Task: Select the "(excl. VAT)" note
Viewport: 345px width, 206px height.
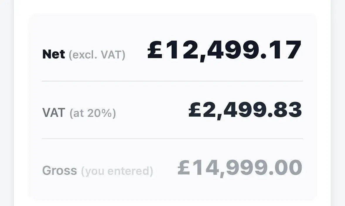Action: 97,55
